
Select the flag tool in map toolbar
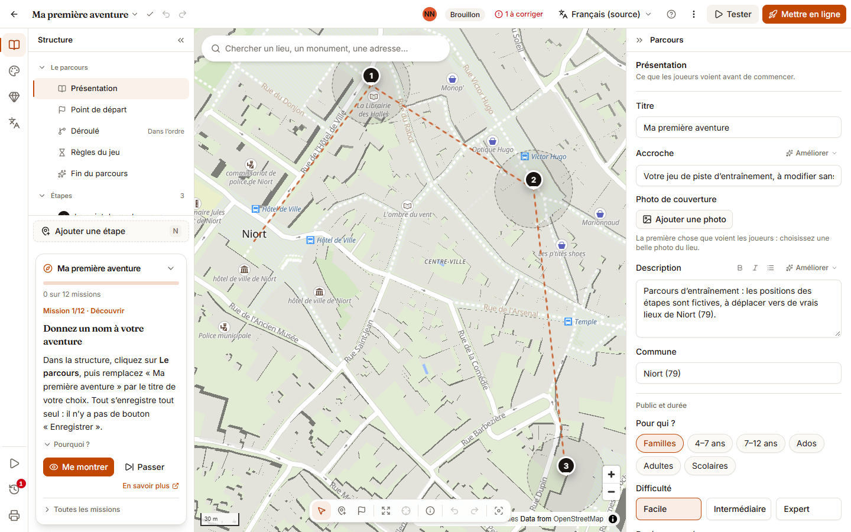(x=362, y=511)
